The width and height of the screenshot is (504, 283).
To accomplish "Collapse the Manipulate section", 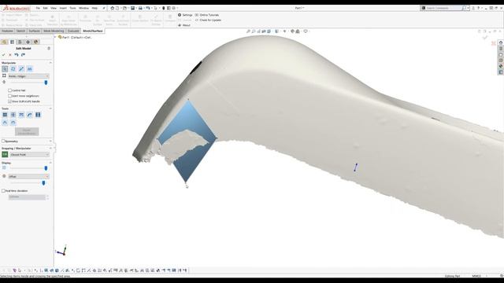I will [x=50, y=63].
